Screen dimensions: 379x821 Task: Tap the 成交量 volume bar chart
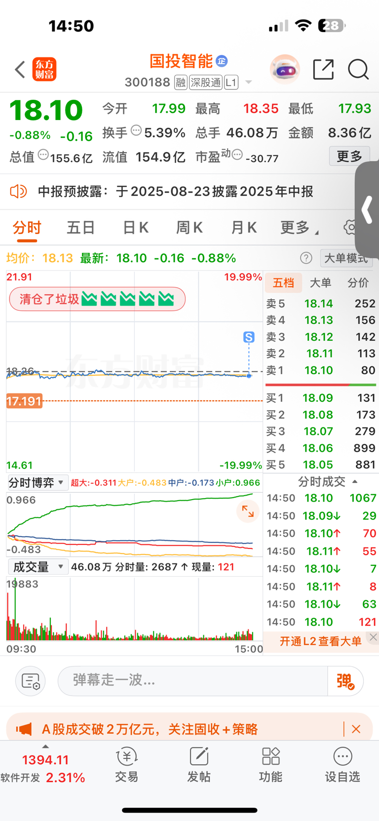click(x=134, y=608)
